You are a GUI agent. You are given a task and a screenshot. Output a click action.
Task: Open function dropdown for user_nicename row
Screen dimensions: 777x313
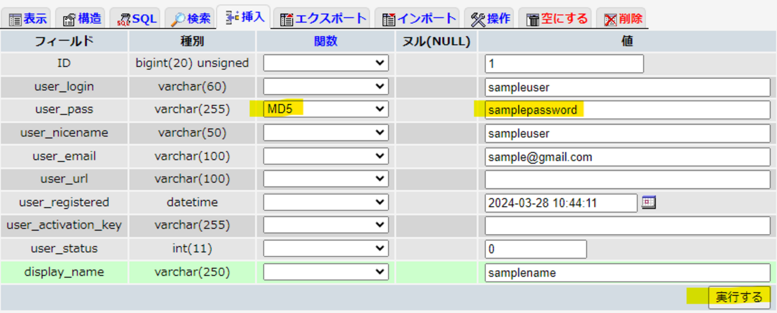326,133
